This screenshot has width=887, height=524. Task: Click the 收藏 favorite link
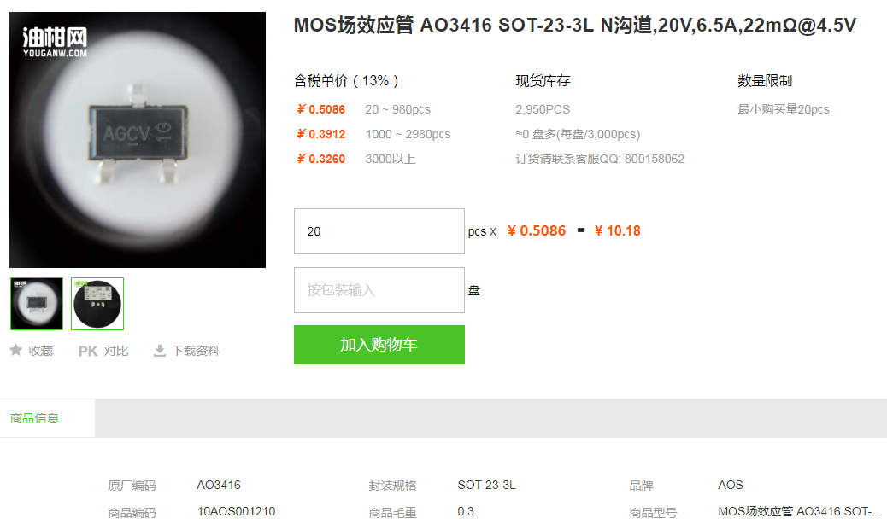41,352
